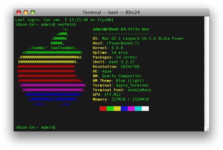Click the WM Theme line 'Blue (Light)'
This screenshot has height=150, width=223.
point(118,81)
